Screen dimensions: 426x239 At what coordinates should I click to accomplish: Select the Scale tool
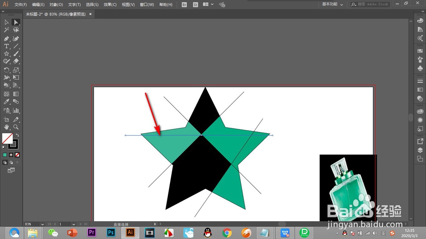[x=16, y=70]
